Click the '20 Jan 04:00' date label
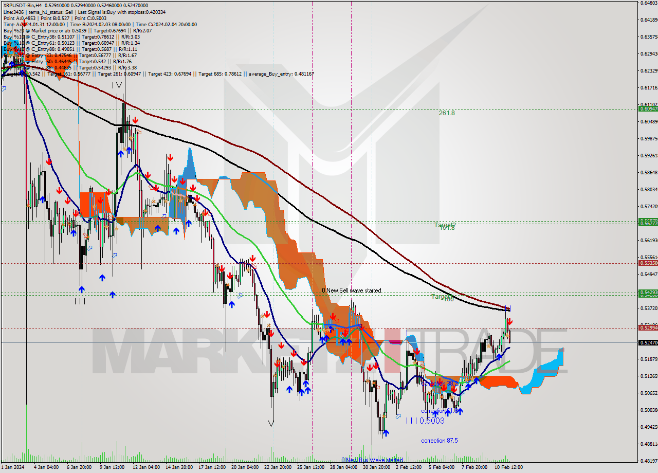Image resolution: width=658 pixels, height=473 pixels. coord(245,467)
